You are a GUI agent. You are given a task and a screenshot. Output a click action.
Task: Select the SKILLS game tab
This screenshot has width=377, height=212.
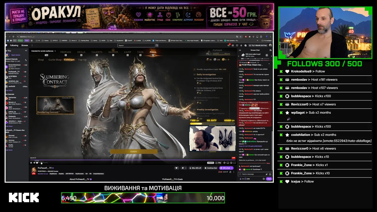pos(81,52)
